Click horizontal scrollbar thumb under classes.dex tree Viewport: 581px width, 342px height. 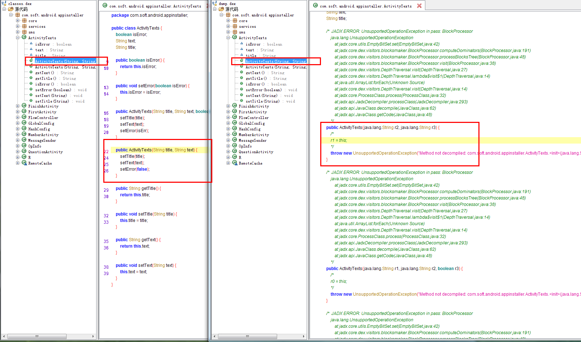[x=37, y=336]
